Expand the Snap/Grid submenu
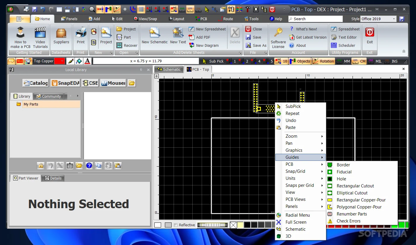Image resolution: width=416 pixels, height=245 pixels. point(296,171)
